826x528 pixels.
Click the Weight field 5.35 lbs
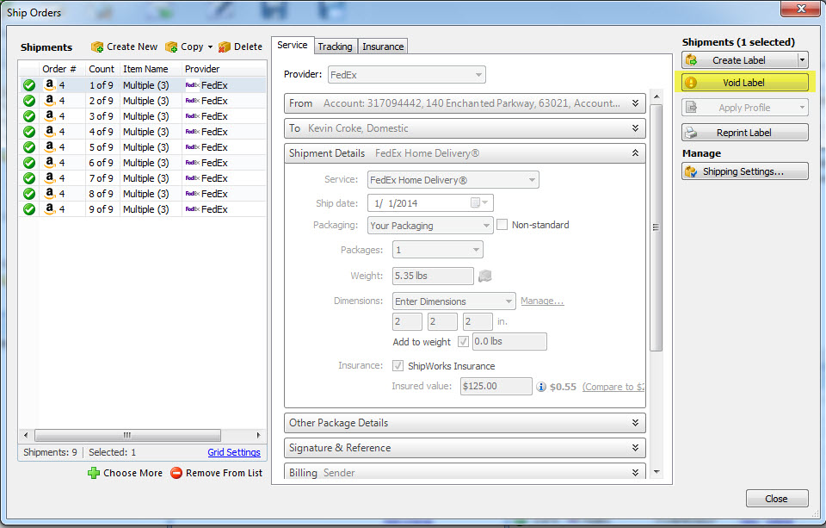433,276
